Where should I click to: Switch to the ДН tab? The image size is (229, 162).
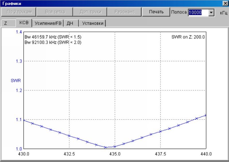point(70,23)
